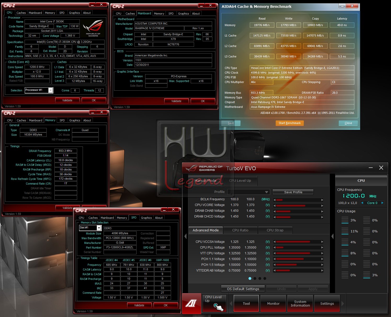The height and width of the screenshot is (317, 391).
Task: Click OS Default Settings button
Action: pos(243,289)
